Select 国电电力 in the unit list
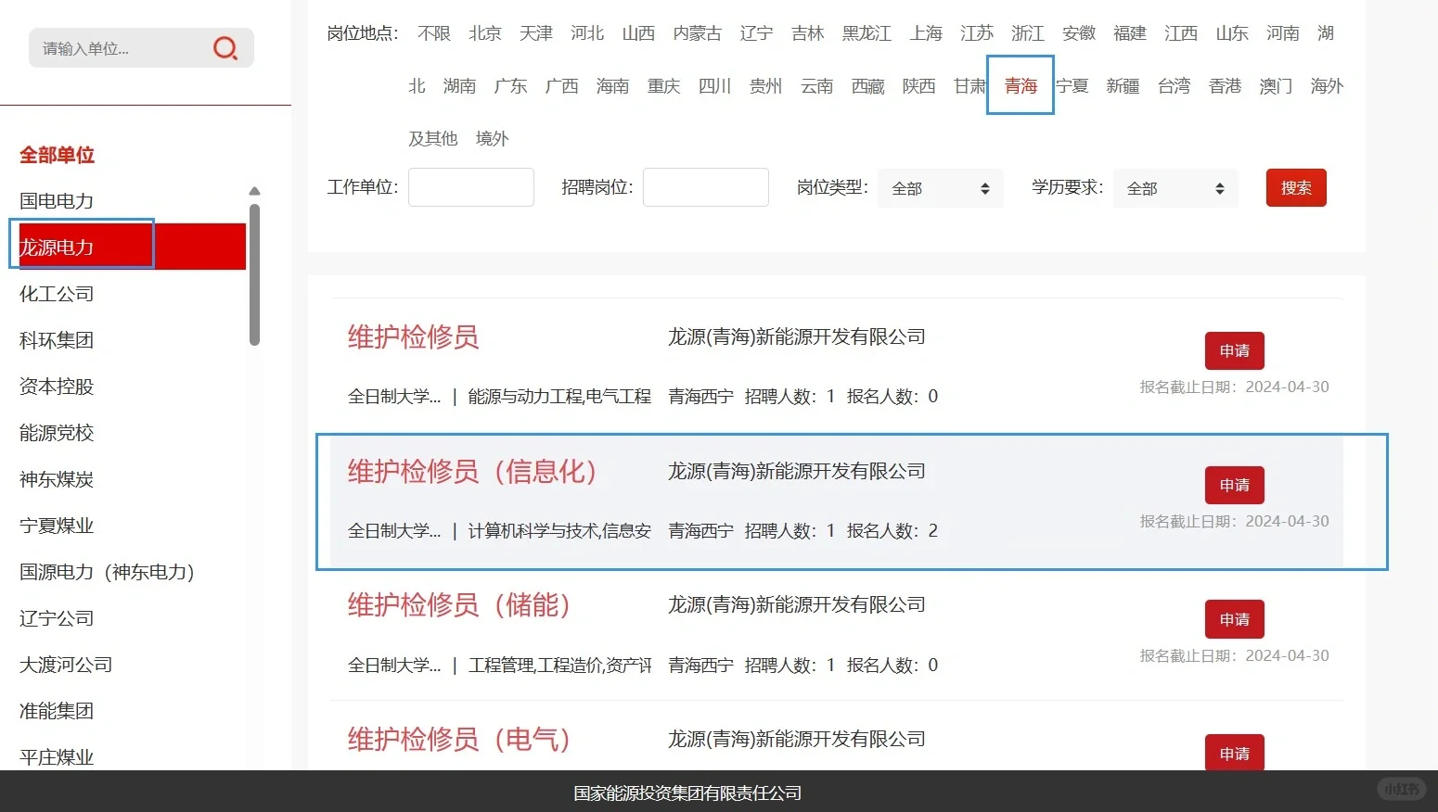This screenshot has width=1438, height=812. [x=57, y=201]
